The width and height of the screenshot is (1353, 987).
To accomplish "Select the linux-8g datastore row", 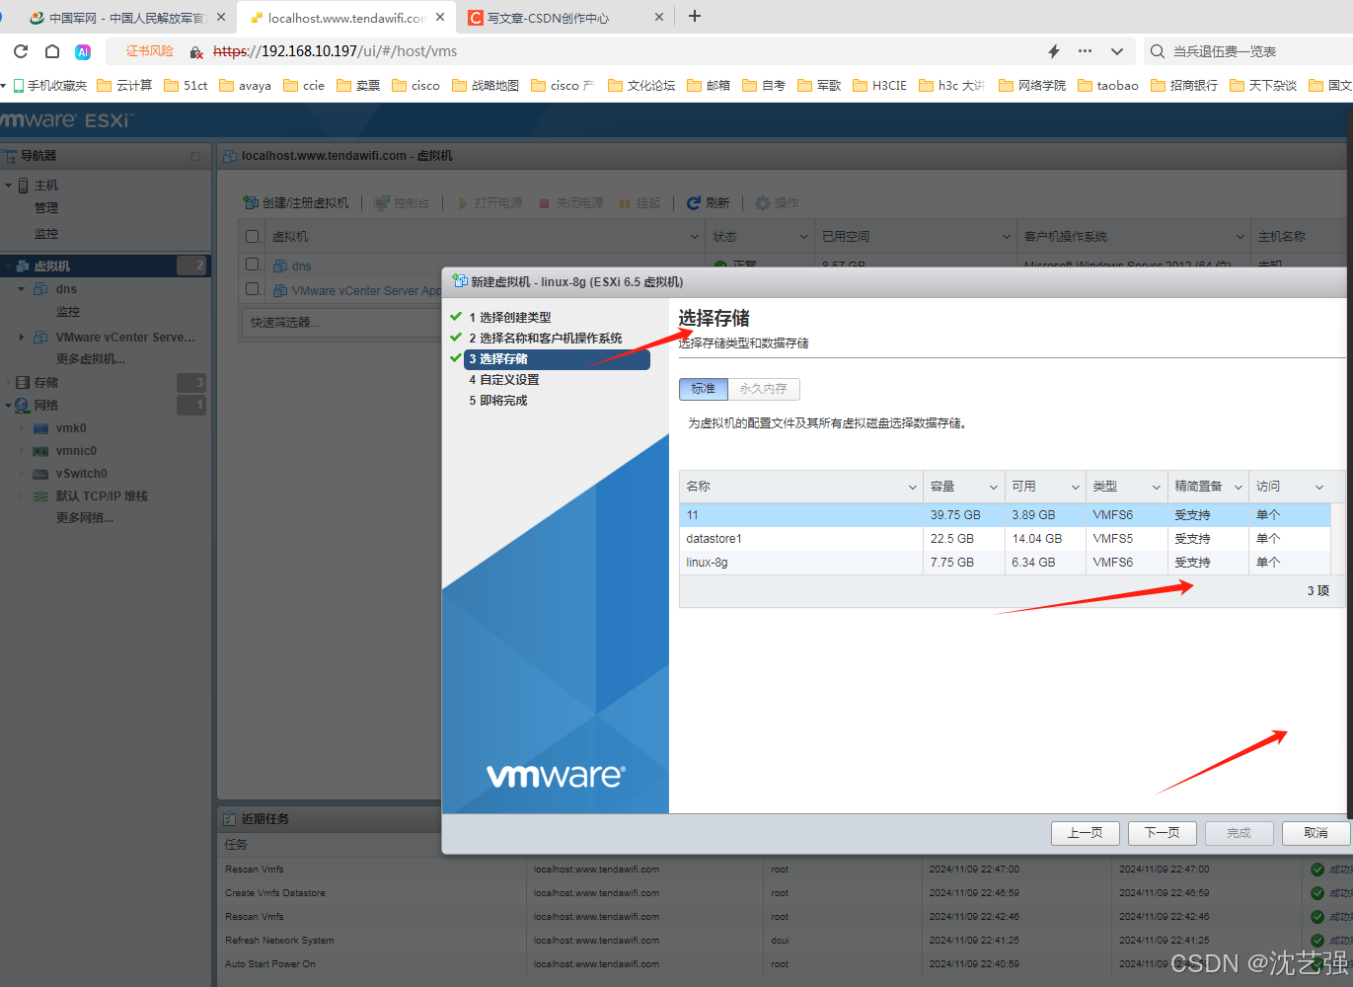I will pyautogui.click(x=1005, y=563).
